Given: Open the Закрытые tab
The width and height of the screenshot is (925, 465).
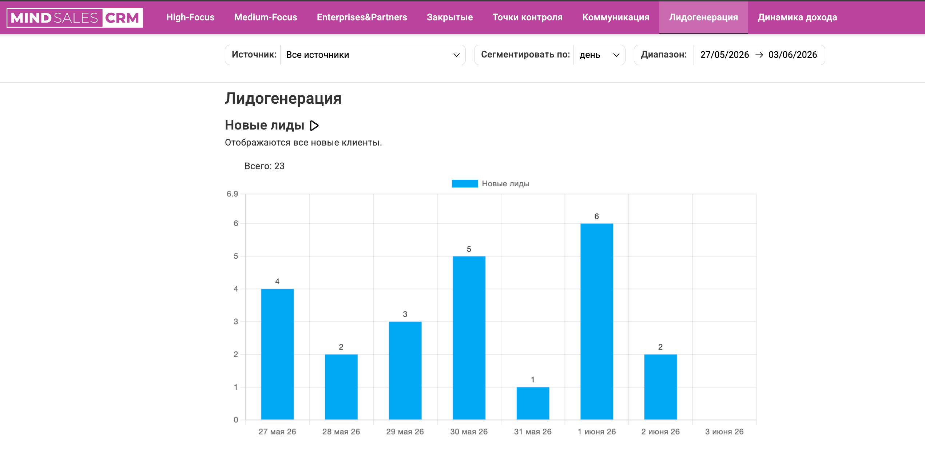Looking at the screenshot, I should click(x=450, y=17).
